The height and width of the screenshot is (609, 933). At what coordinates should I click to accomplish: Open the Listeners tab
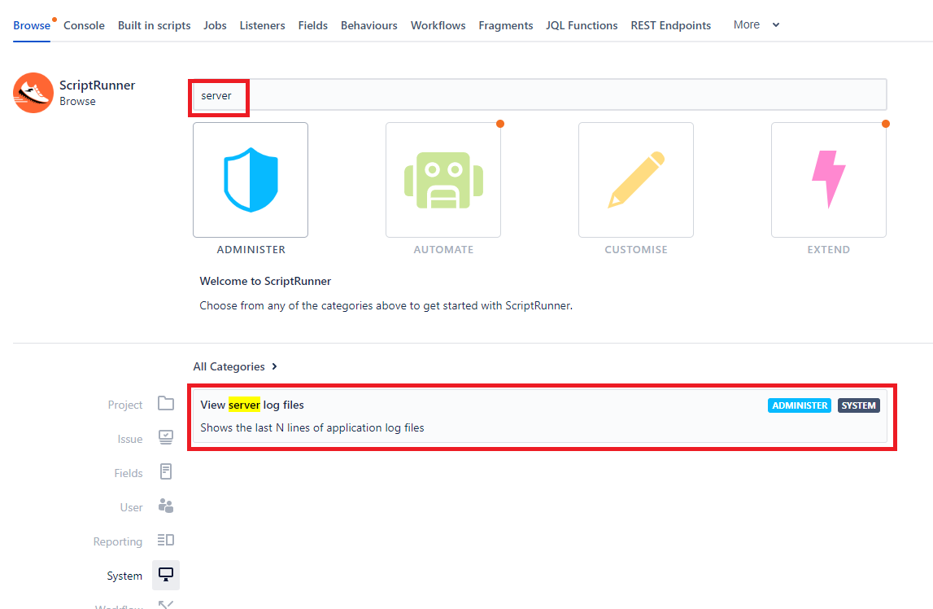click(x=263, y=25)
